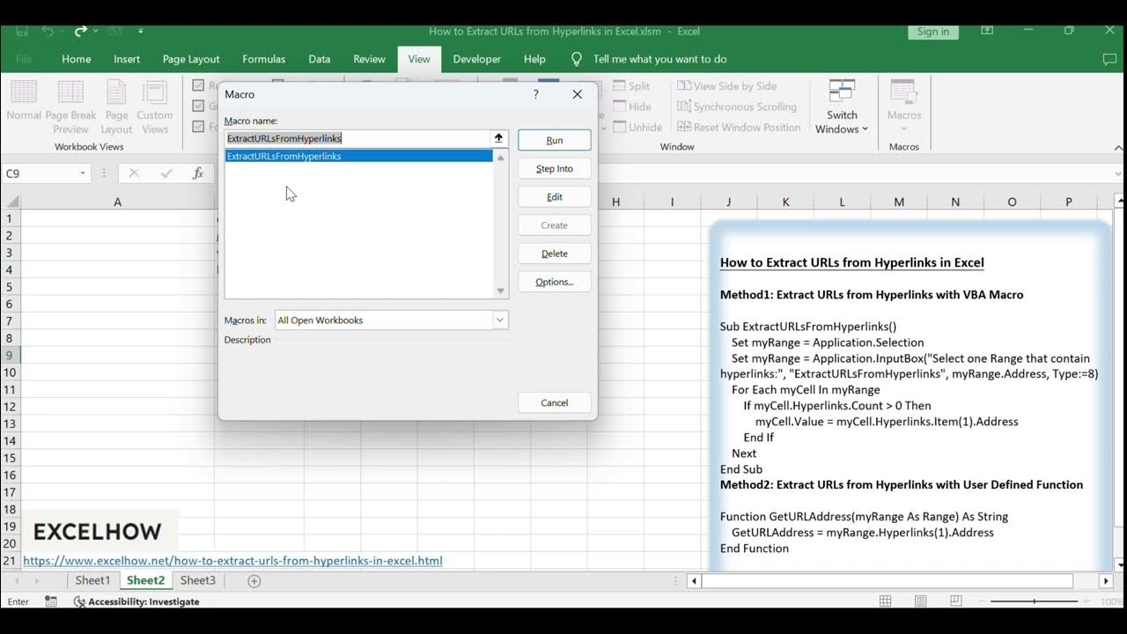Click the Custom Views icon
Image resolution: width=1127 pixels, height=634 pixels.
pyautogui.click(x=155, y=92)
